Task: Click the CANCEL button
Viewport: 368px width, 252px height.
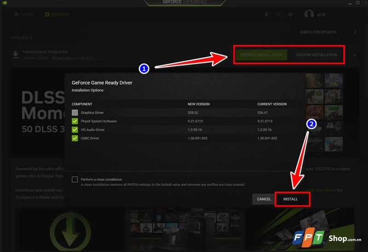Action: click(x=264, y=199)
